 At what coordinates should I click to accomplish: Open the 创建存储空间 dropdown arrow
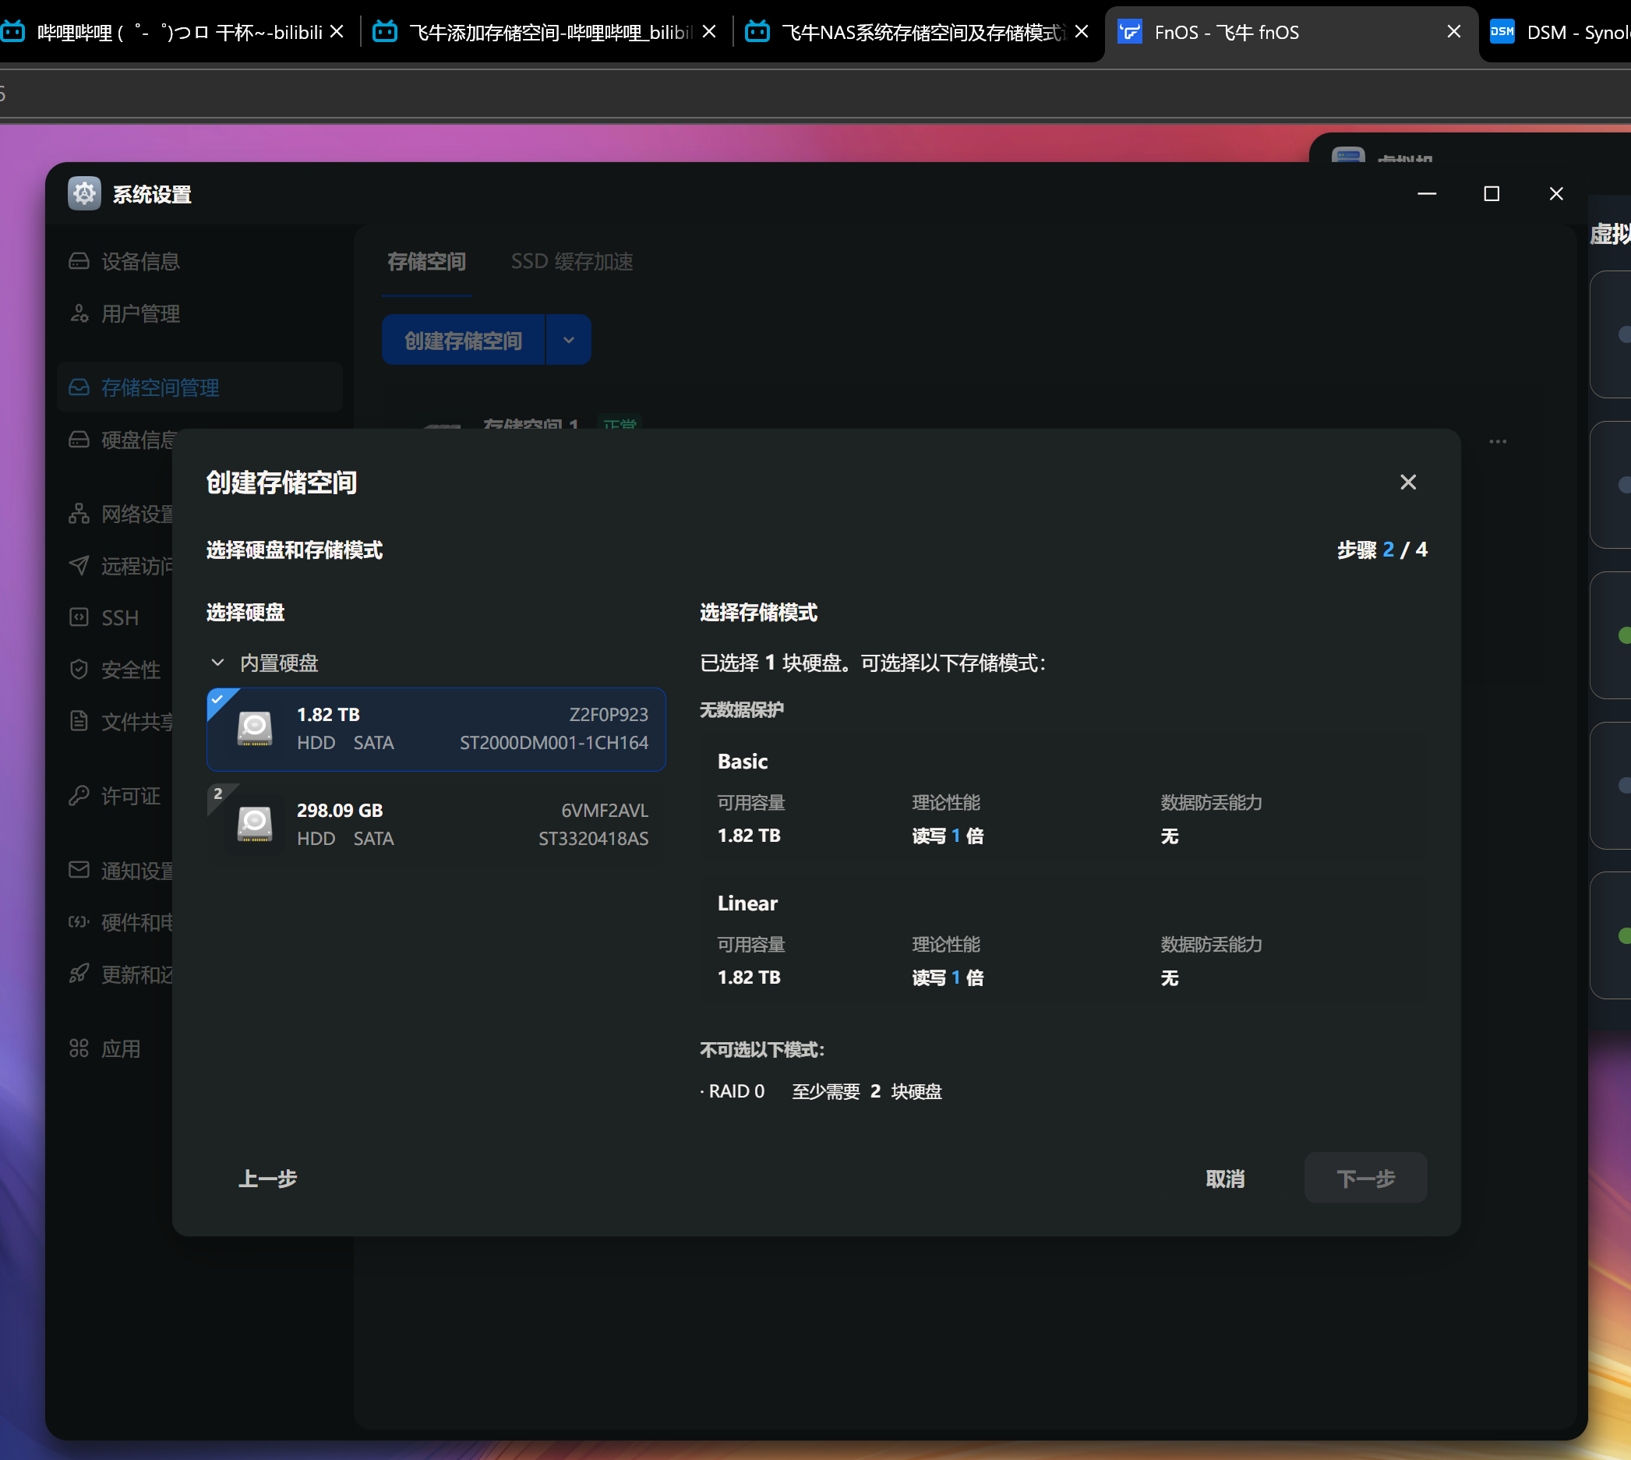tap(569, 340)
